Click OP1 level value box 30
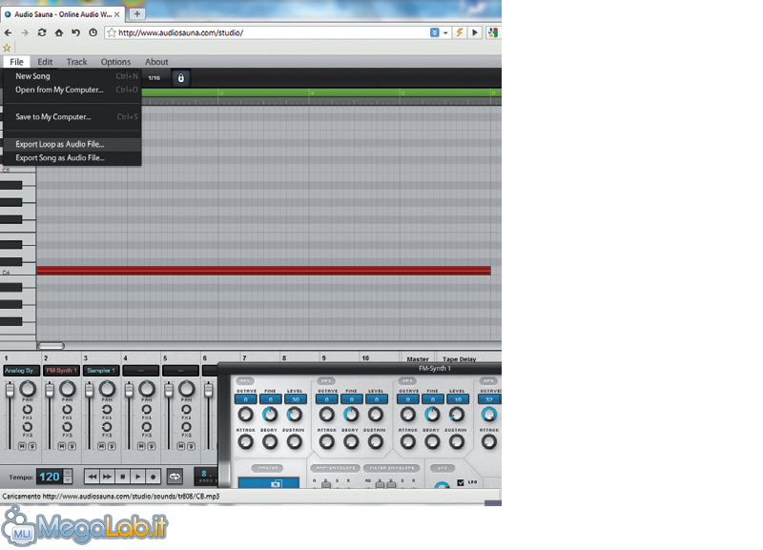The image size is (763, 550). pos(296,399)
